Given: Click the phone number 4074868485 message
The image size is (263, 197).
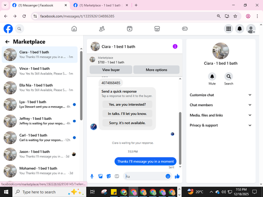Looking at the screenshot, I should tap(111, 83).
